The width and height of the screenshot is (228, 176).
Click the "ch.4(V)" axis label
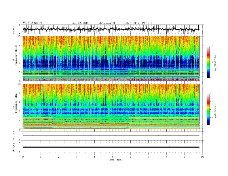click(x=14, y=148)
